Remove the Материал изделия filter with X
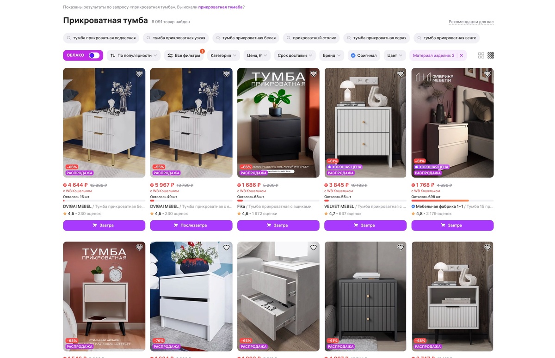Viewport: 555px width, 358px height. [x=461, y=55]
